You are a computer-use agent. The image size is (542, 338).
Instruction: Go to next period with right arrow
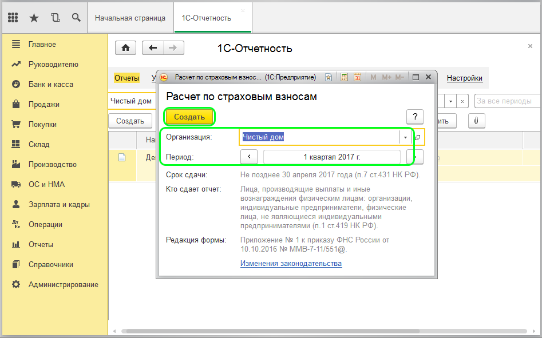[415, 157]
